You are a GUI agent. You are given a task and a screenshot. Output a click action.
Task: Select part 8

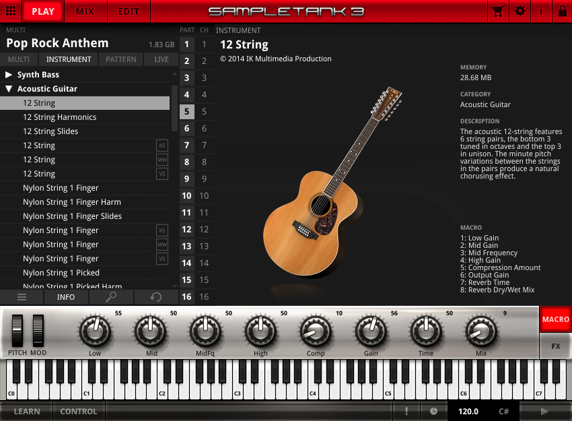186,162
